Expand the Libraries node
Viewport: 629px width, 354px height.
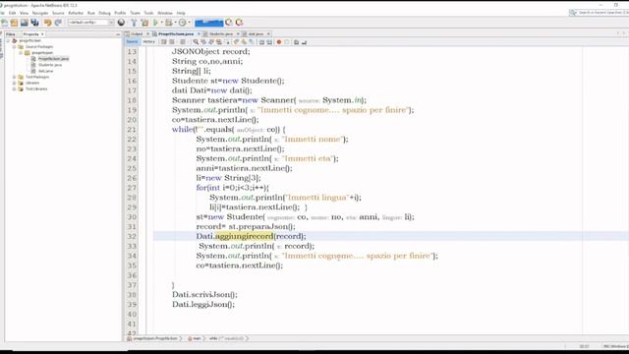14,83
